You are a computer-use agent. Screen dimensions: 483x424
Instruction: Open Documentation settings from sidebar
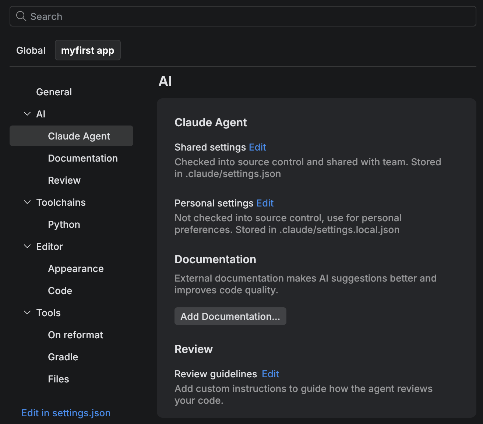83,158
